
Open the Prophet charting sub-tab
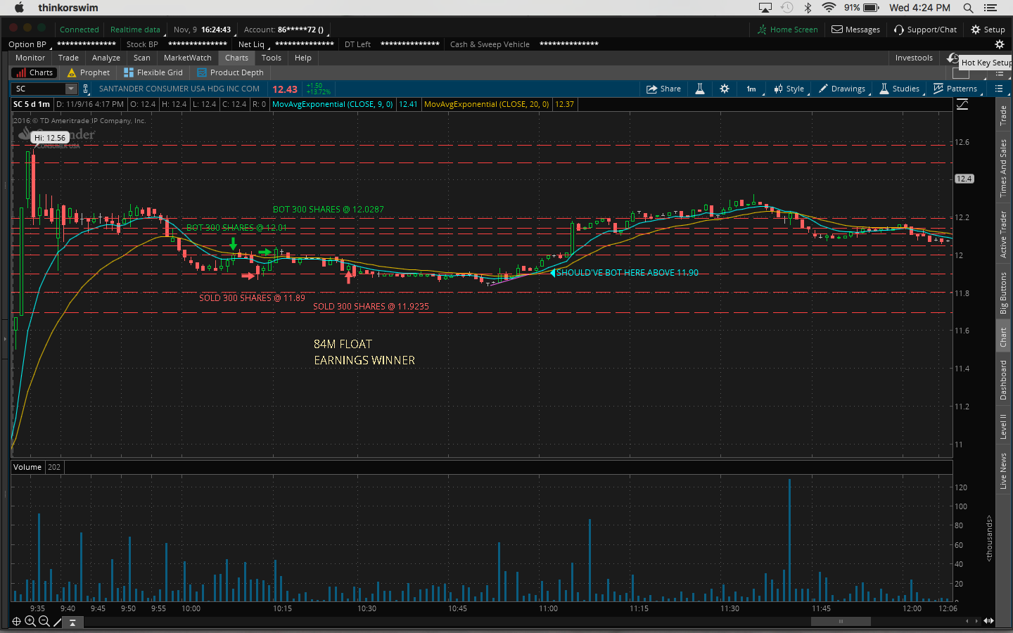[x=89, y=72]
